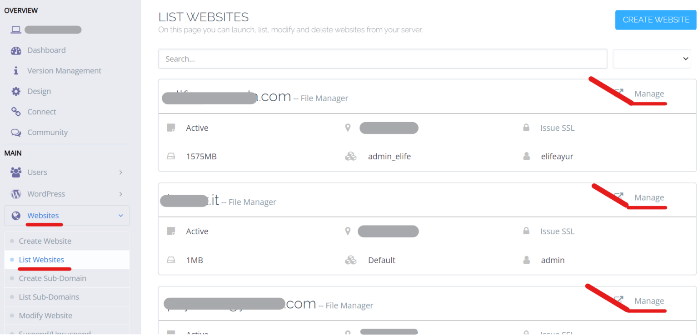The width and height of the screenshot is (698, 335).
Task: Click into the Search websites field
Action: point(383,59)
